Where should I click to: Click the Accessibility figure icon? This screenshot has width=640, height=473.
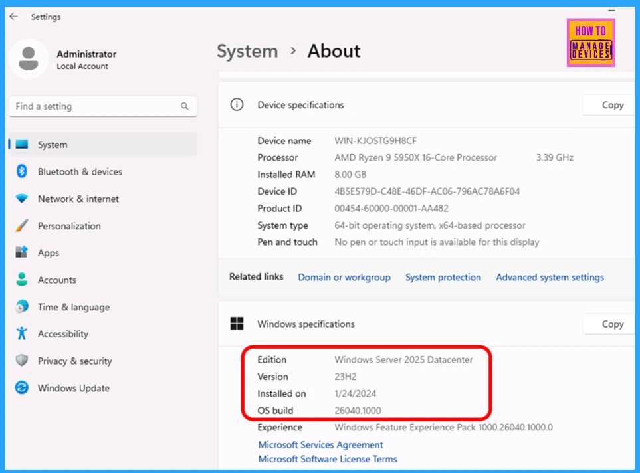pos(22,333)
